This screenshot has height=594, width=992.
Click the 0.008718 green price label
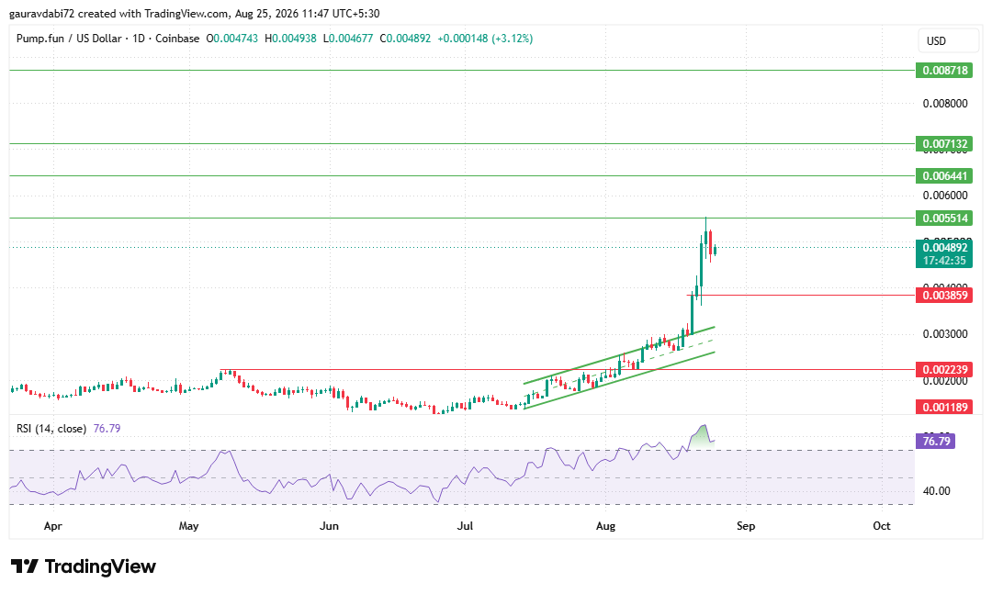point(944,70)
